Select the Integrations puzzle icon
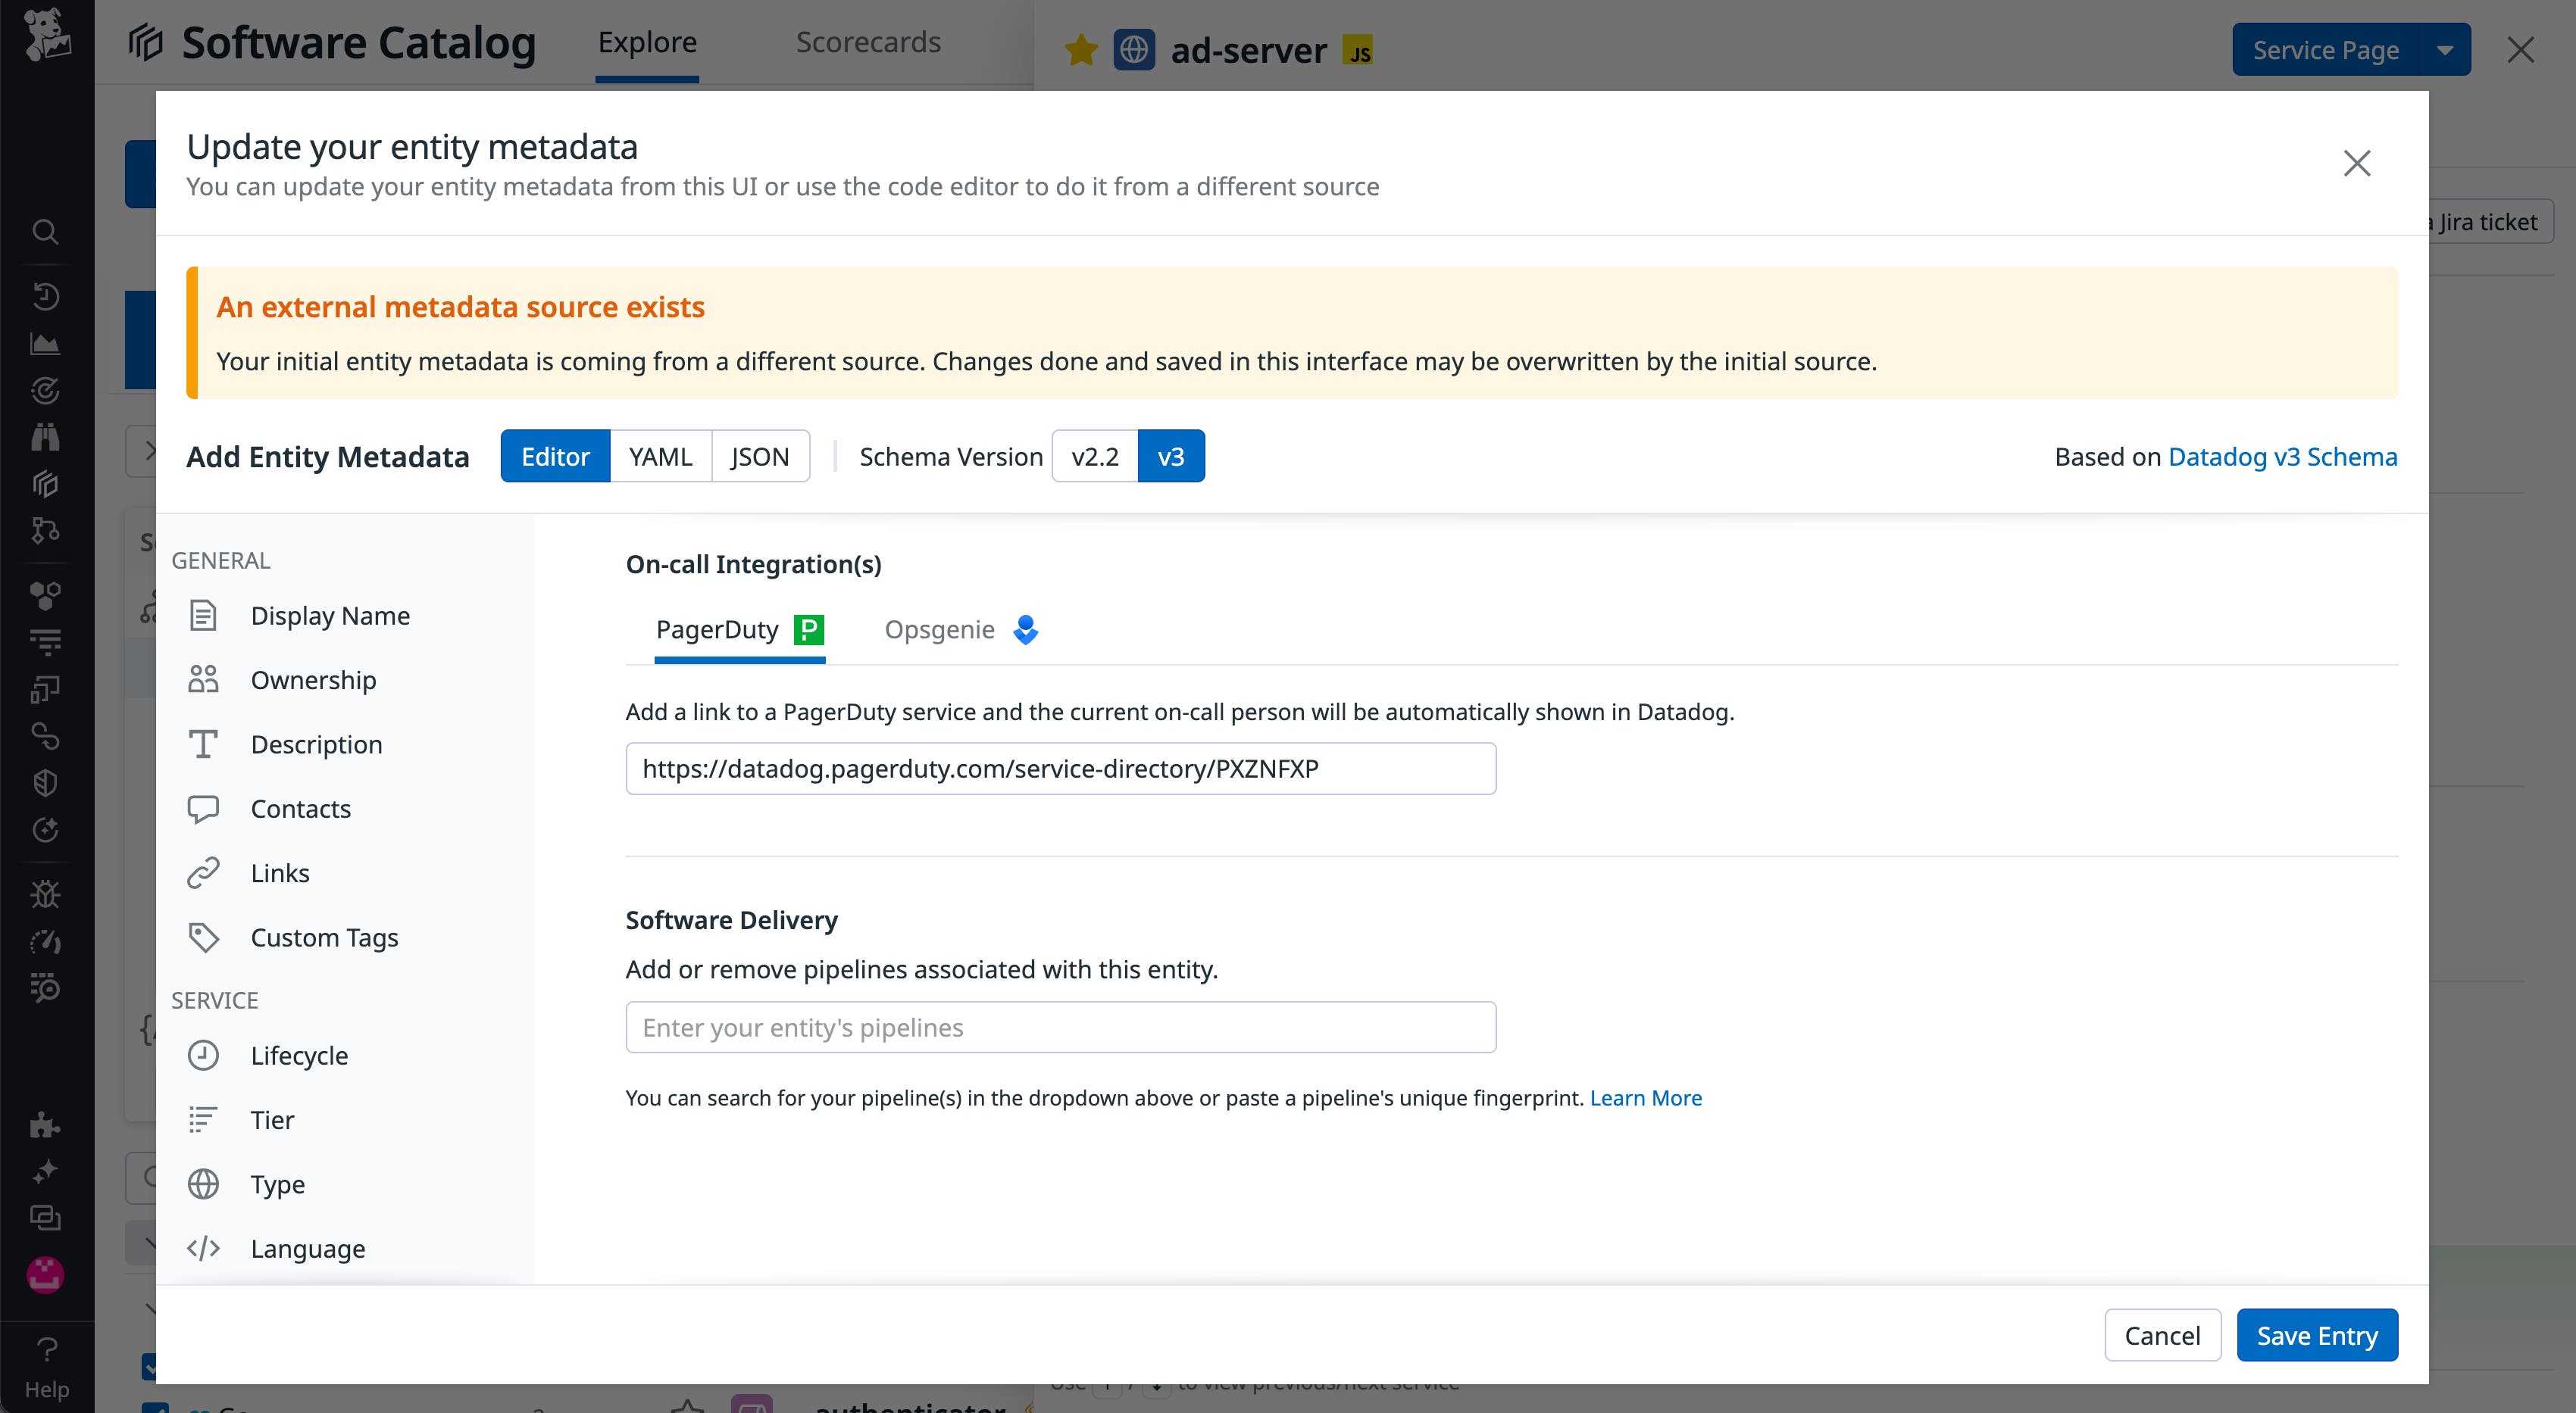 46,1126
